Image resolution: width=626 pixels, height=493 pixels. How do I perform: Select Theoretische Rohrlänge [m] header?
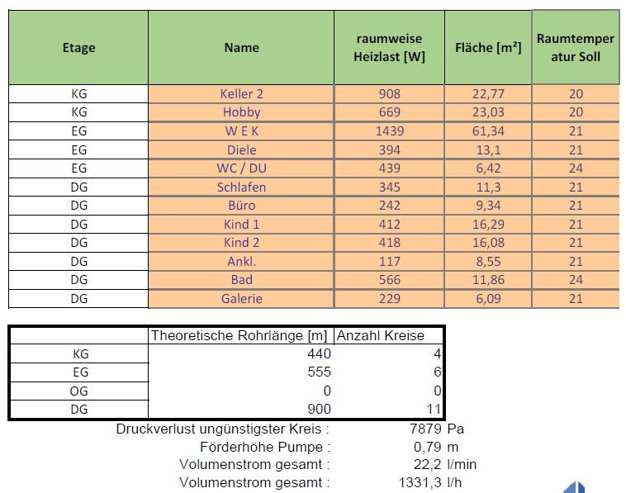coord(239,335)
